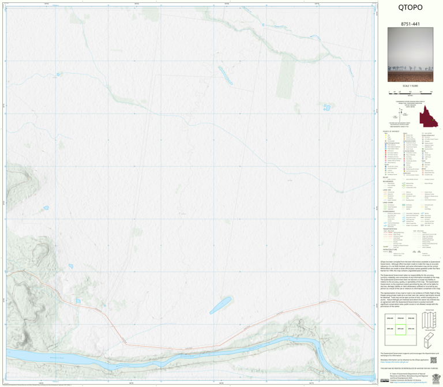443x387 pixels.
Task: Click the sheet index cell right of highlighted
Action: tap(411, 329)
